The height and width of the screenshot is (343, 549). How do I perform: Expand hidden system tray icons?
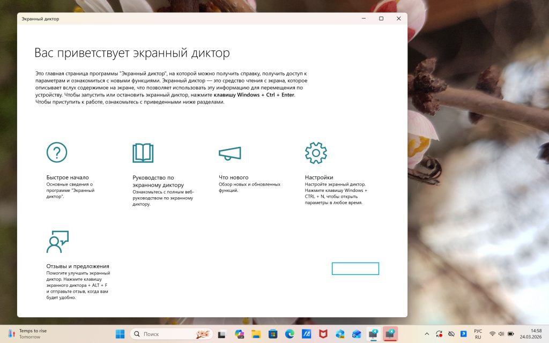tap(427, 333)
